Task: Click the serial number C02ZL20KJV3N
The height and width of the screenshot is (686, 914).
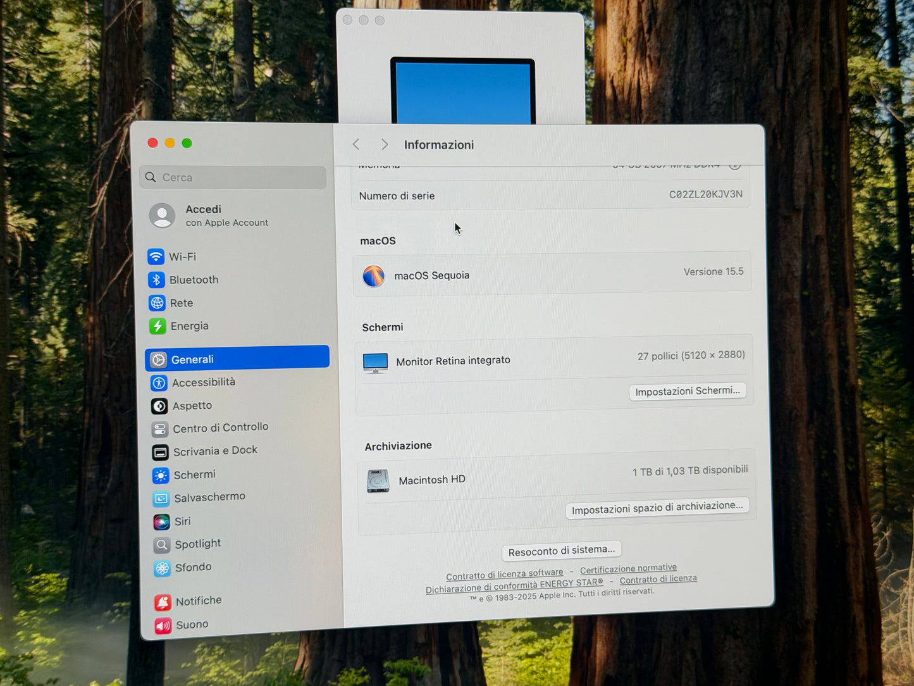Action: click(706, 194)
